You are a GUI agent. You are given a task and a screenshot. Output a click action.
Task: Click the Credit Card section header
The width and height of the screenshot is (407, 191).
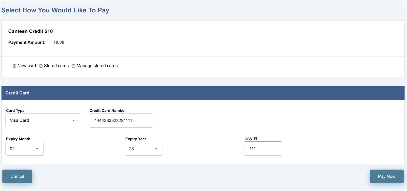tap(203, 93)
